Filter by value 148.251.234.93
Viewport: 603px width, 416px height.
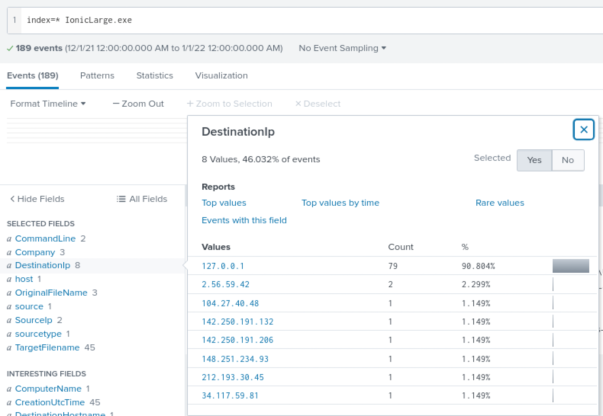pyautogui.click(x=235, y=359)
